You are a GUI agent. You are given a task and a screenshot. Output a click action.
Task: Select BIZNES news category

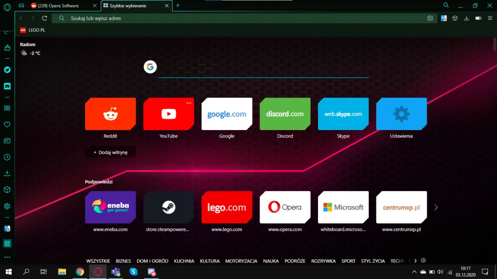pos(123,261)
